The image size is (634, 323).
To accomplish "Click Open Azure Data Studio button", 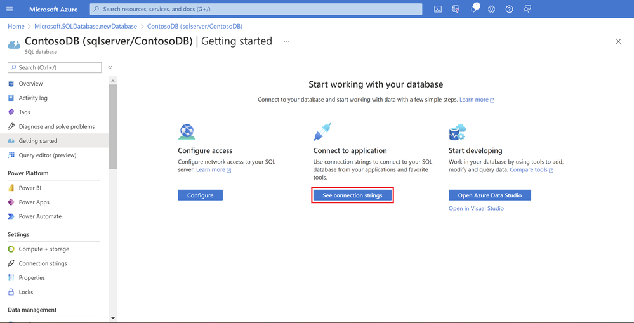I will point(490,195).
